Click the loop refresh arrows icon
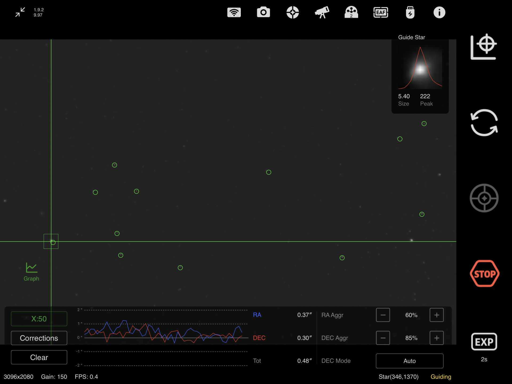The height and width of the screenshot is (384, 512). click(484, 123)
